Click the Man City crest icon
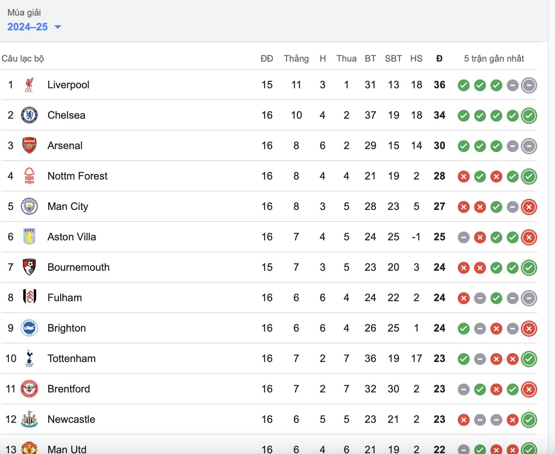The image size is (555, 454). (x=29, y=206)
